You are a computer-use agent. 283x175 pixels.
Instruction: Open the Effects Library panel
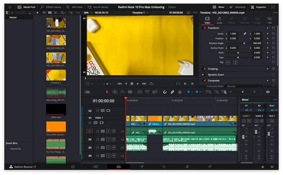pos(51,7)
